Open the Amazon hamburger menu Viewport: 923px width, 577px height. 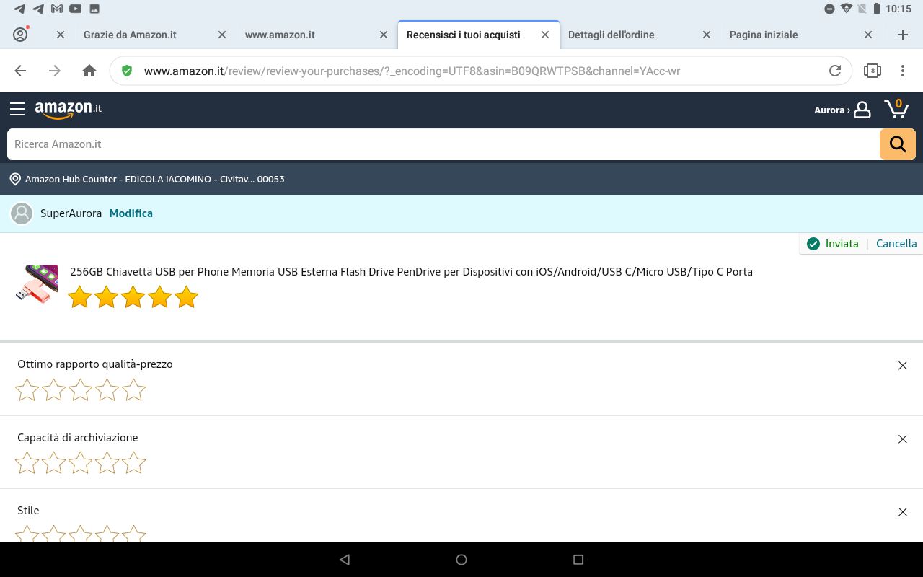click(17, 109)
